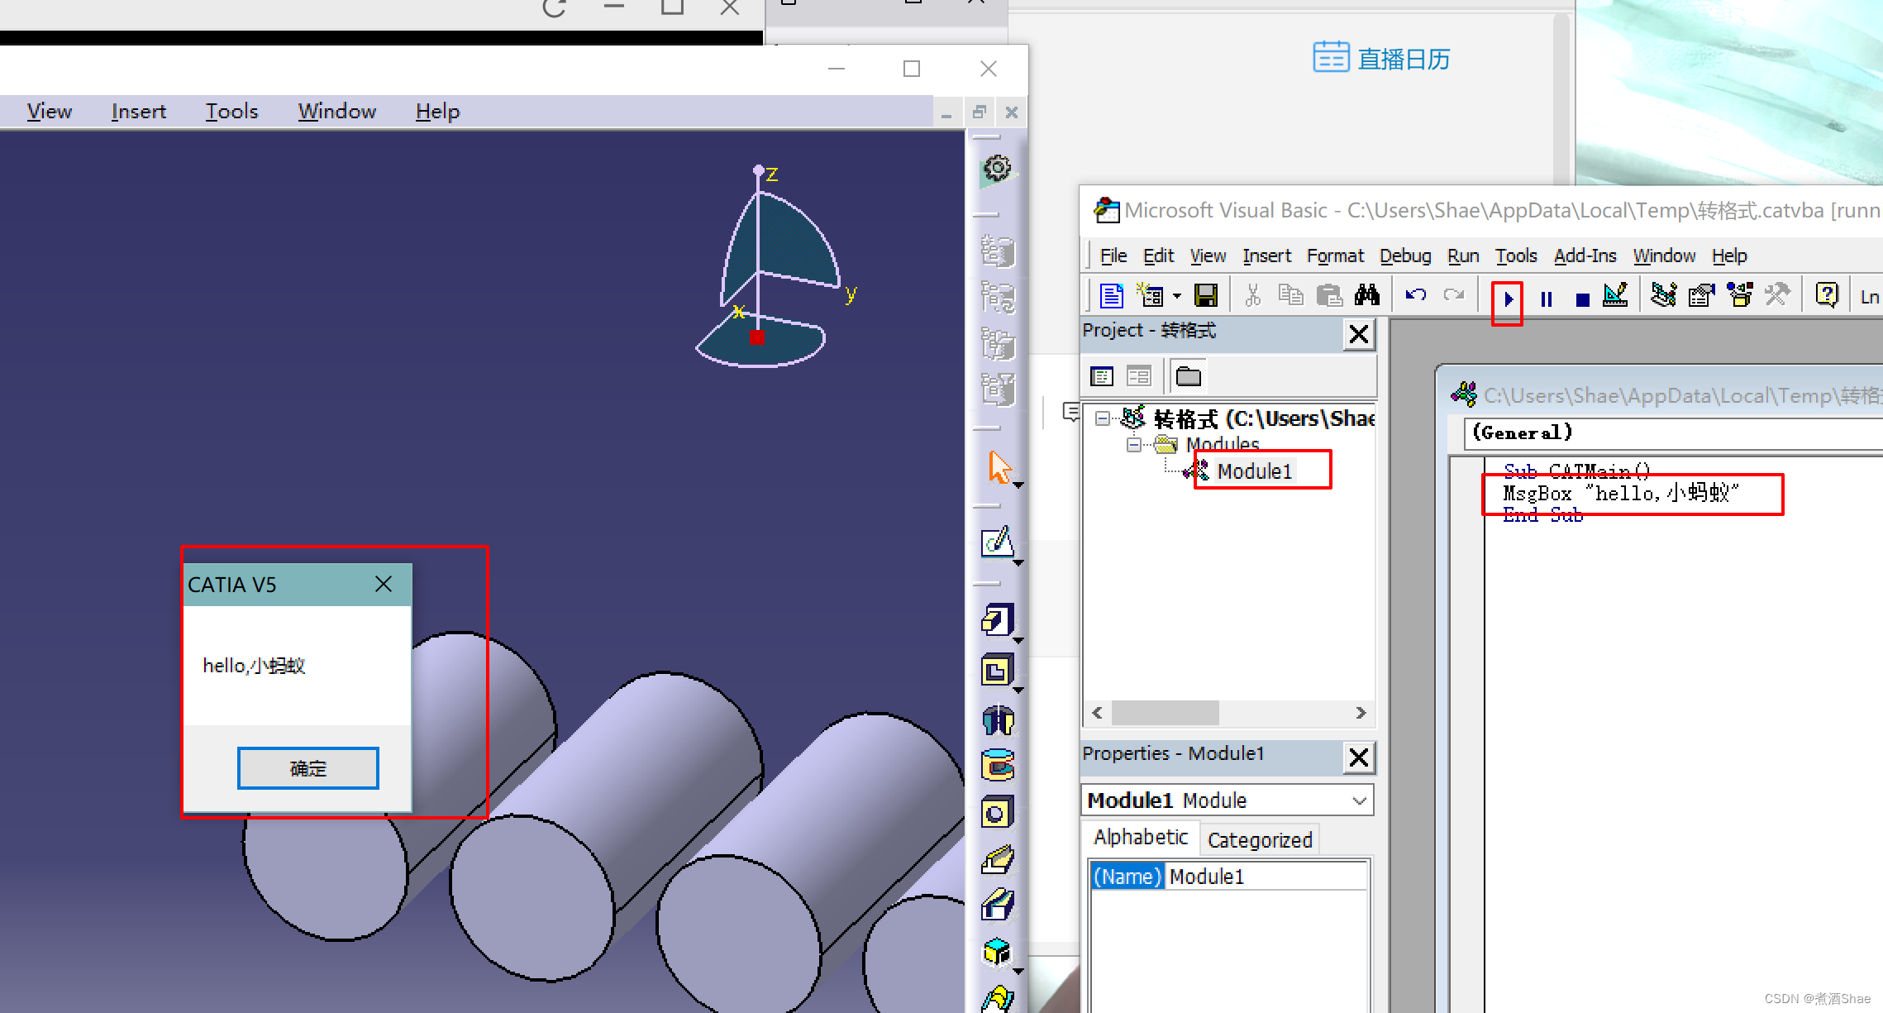Image resolution: width=1883 pixels, height=1013 pixels.
Task: Open Insert Module dropdown arrow in VBA toolbar
Action: (1176, 296)
